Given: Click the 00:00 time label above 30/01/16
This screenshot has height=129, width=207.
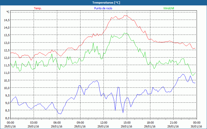Looking at the screenshot, I should (x=197, y=123).
